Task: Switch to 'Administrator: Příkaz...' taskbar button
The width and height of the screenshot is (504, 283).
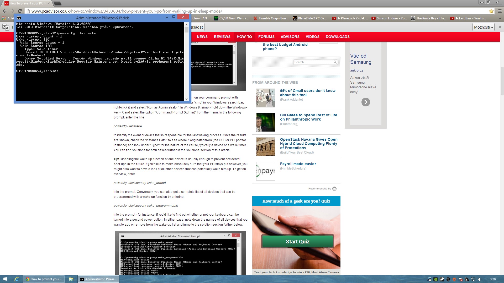Action: pos(98,279)
